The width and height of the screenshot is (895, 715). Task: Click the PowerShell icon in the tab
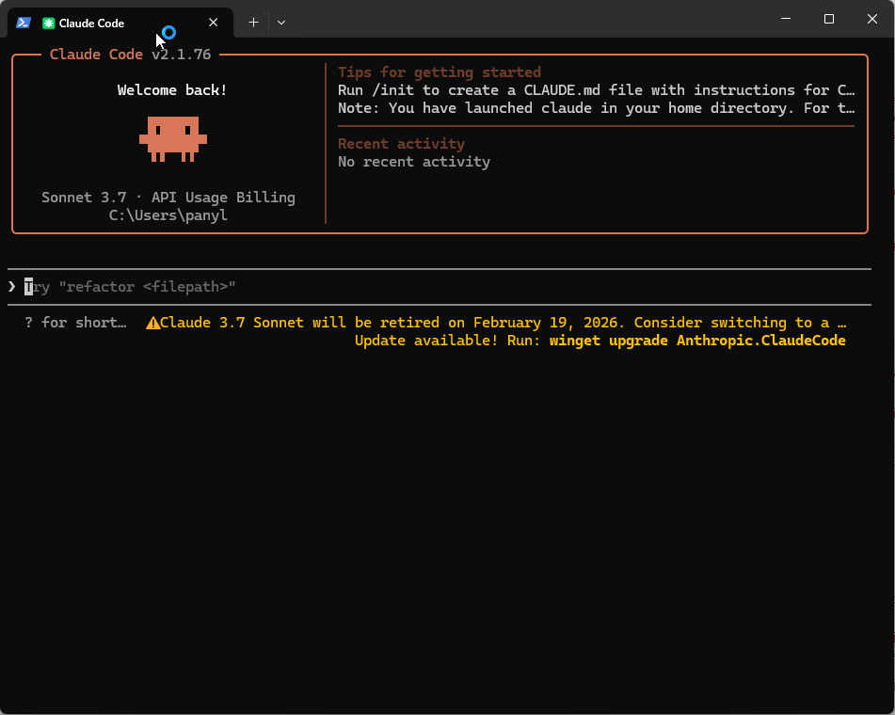[24, 23]
